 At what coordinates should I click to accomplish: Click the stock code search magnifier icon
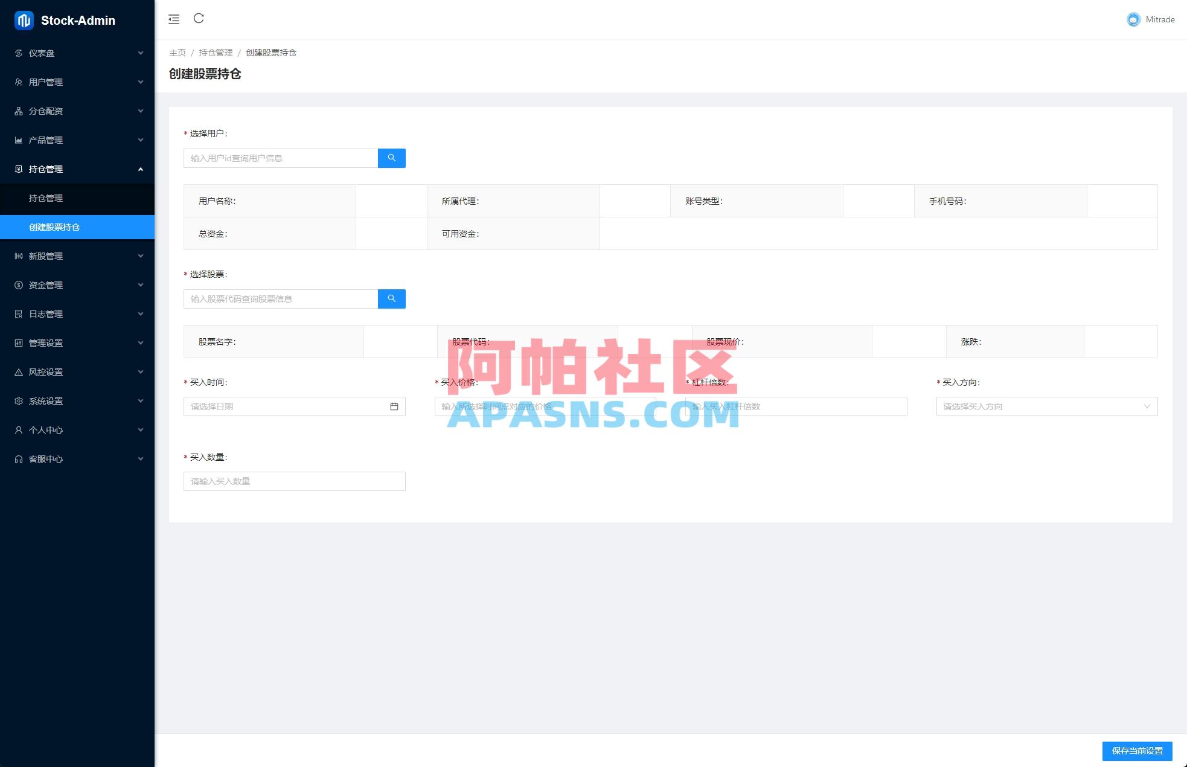click(x=391, y=298)
